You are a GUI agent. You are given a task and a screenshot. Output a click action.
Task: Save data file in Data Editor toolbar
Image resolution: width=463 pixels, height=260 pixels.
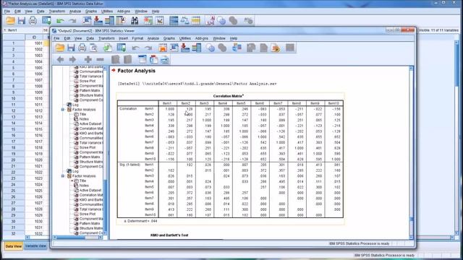click(x=21, y=20)
